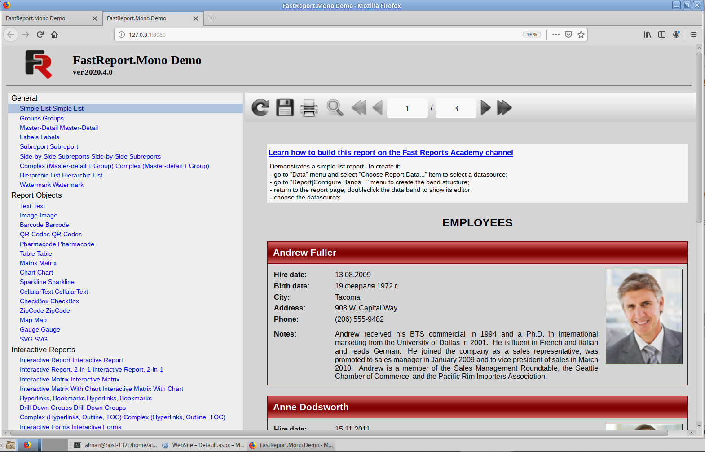
Task: Launch Firefox from the taskbar launcher
Action: pos(28,445)
